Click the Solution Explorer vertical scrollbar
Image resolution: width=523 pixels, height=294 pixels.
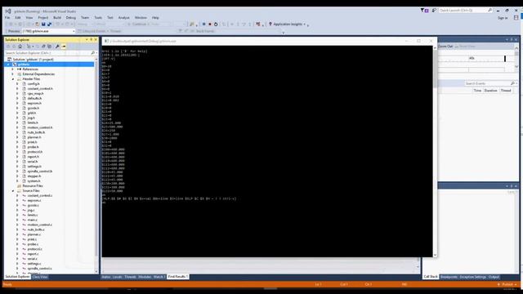coord(96,165)
